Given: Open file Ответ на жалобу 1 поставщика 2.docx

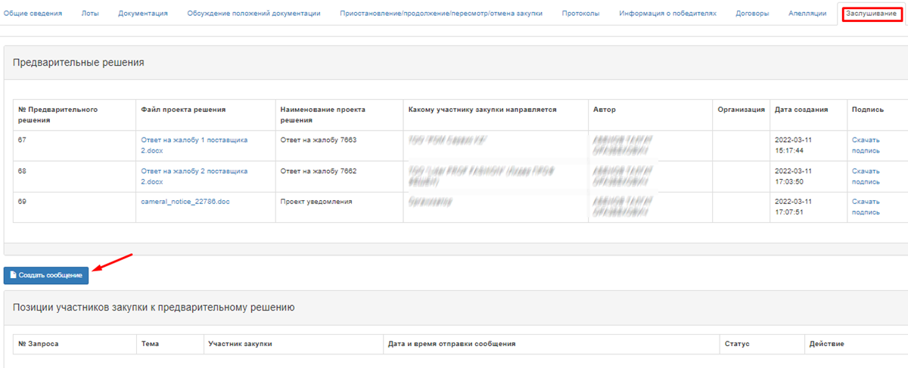Looking at the screenshot, I should tap(194, 145).
